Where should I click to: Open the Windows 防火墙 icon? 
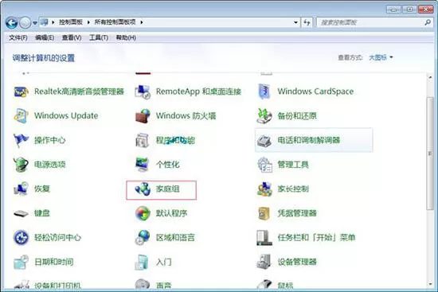coord(143,116)
